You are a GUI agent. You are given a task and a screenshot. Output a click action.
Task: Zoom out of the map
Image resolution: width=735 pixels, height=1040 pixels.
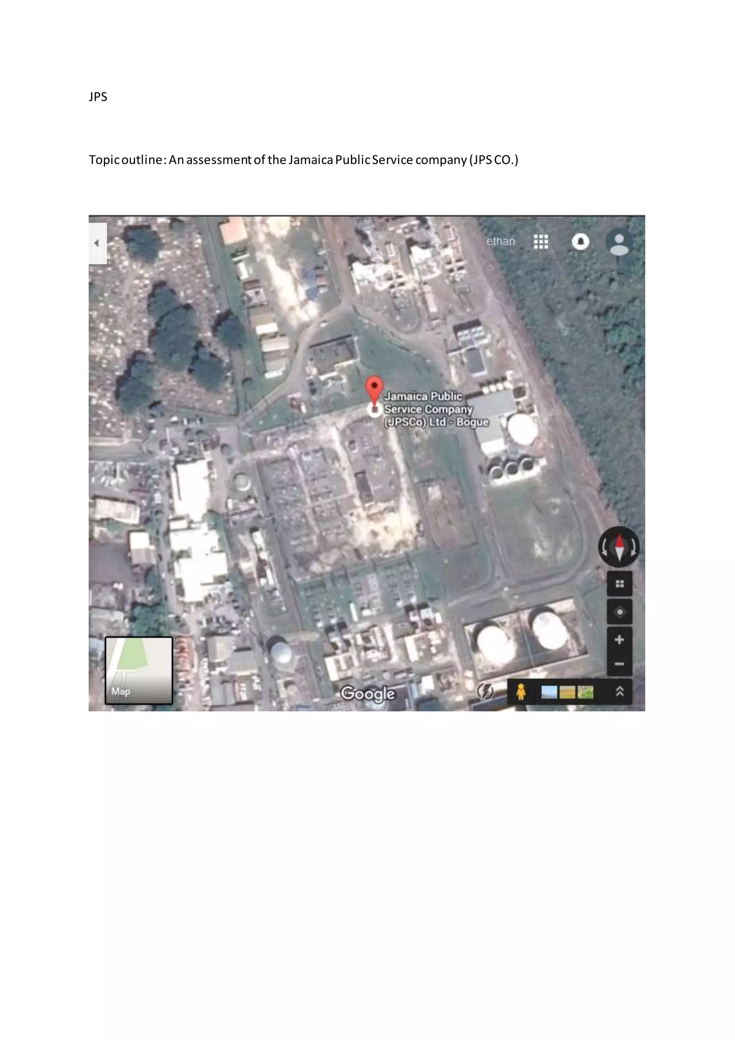(619, 664)
